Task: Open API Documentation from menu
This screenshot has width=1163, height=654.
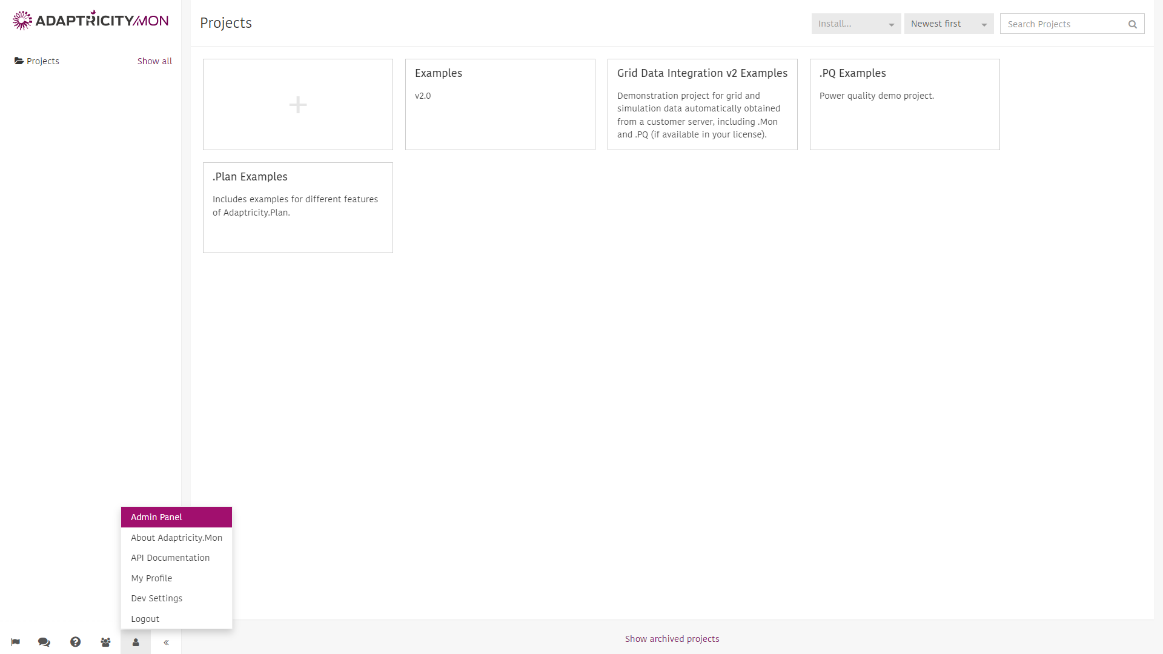Action: (176, 558)
